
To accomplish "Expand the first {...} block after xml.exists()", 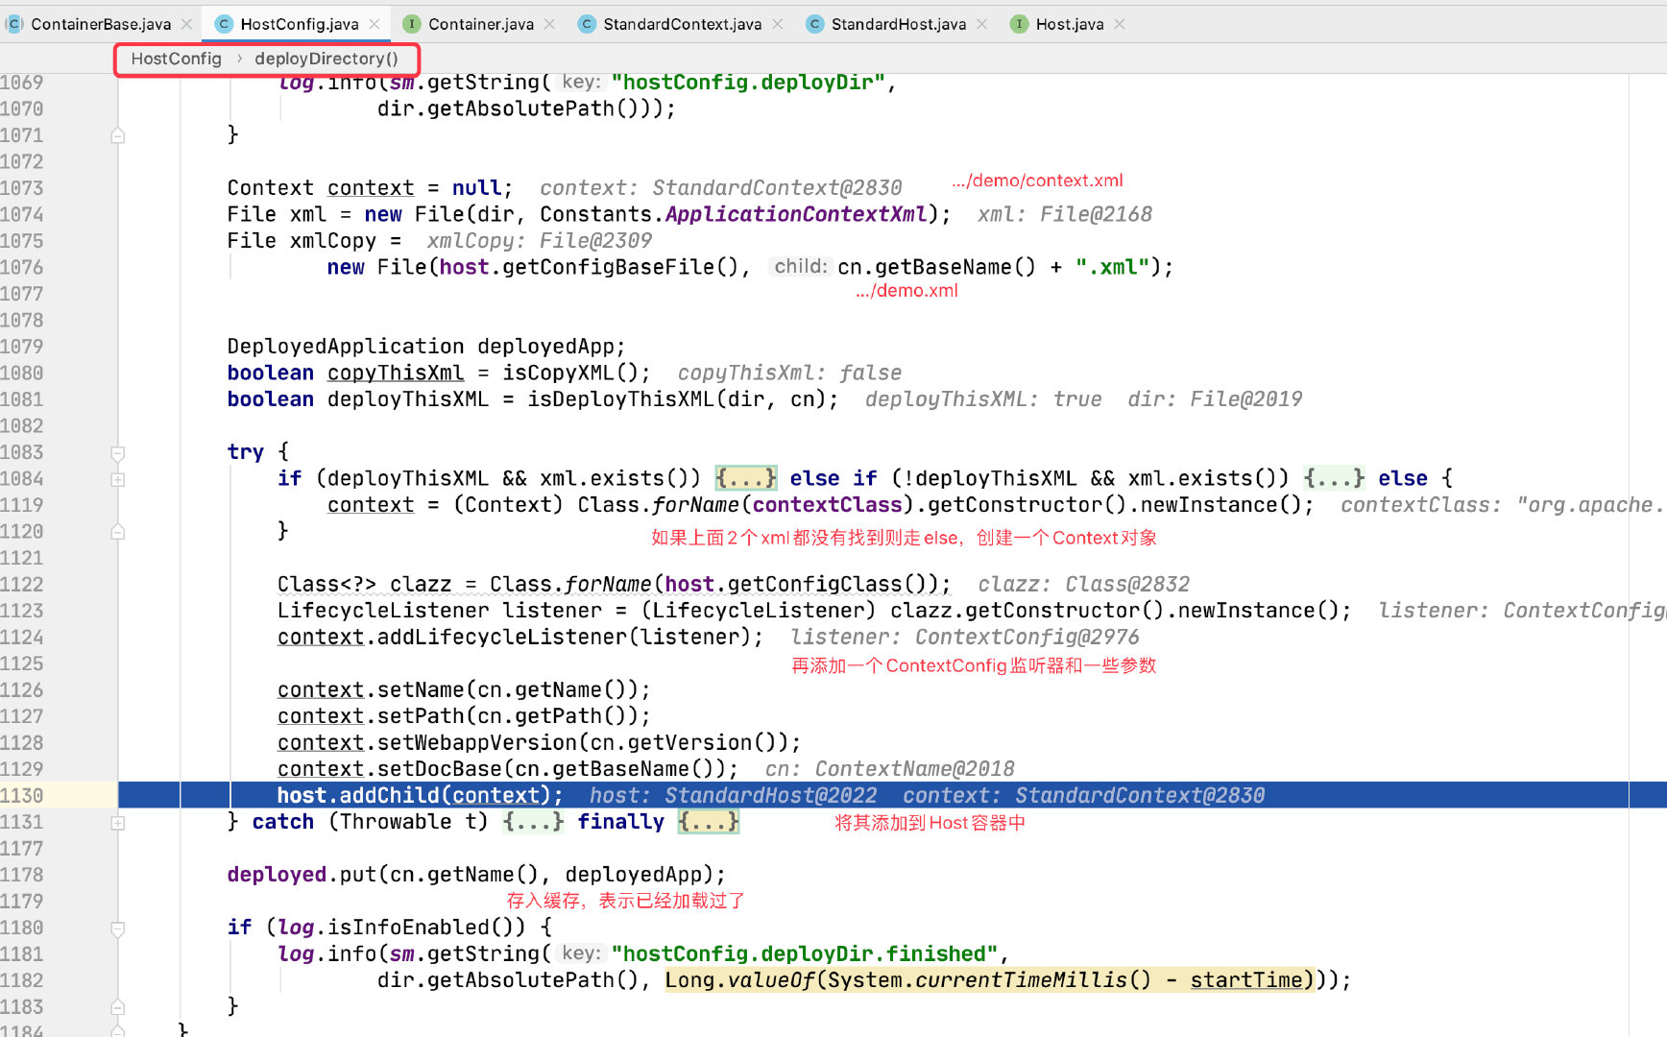I will (x=746, y=478).
